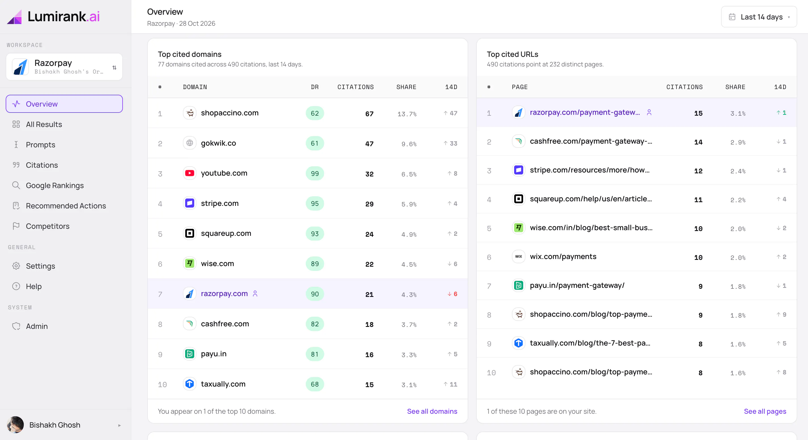
Task: Click the shopaccino.com favicon in domains table
Action: pyautogui.click(x=190, y=113)
